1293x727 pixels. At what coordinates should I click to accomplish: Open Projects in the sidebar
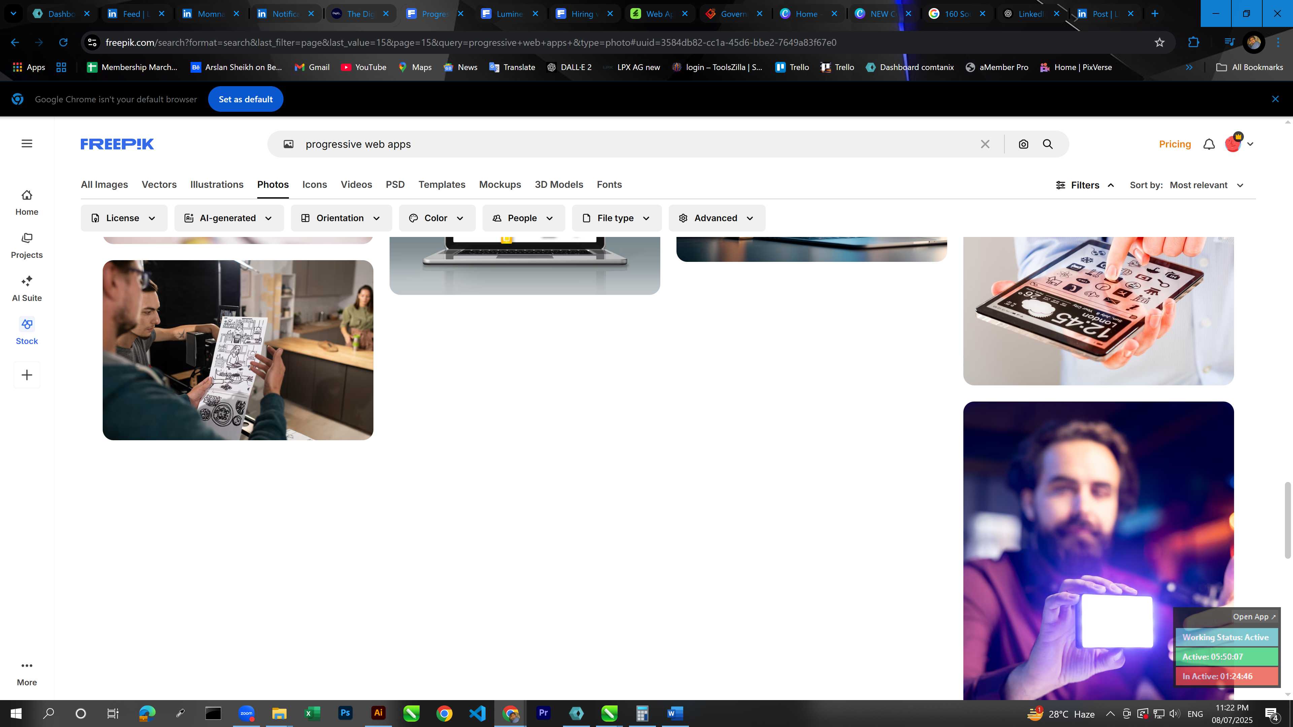pyautogui.click(x=27, y=246)
